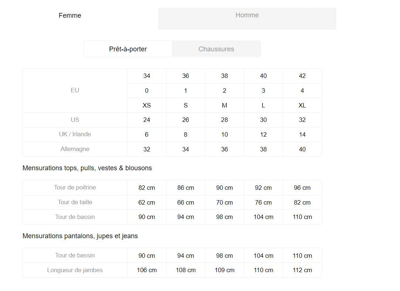Click the 86 cm poitrine value
Image resolution: width=400 pixels, height=291 pixels.
[x=185, y=188]
